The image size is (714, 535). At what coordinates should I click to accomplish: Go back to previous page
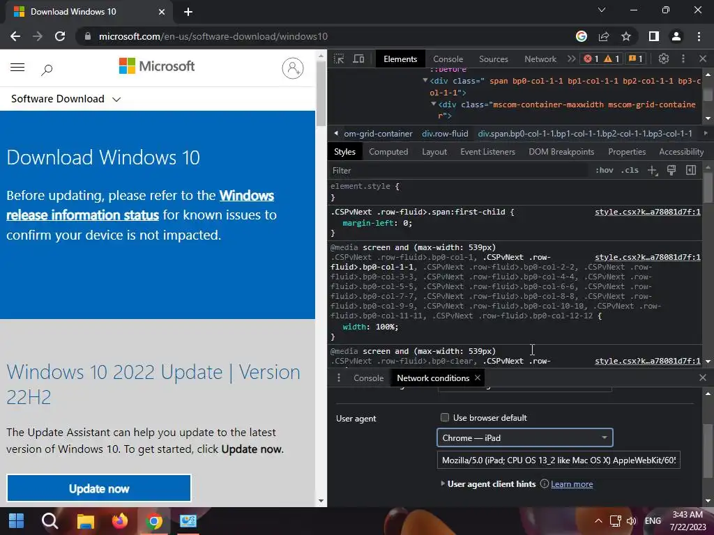[15, 36]
